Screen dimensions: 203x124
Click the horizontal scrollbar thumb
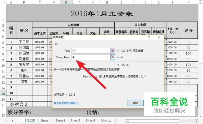(154, 121)
